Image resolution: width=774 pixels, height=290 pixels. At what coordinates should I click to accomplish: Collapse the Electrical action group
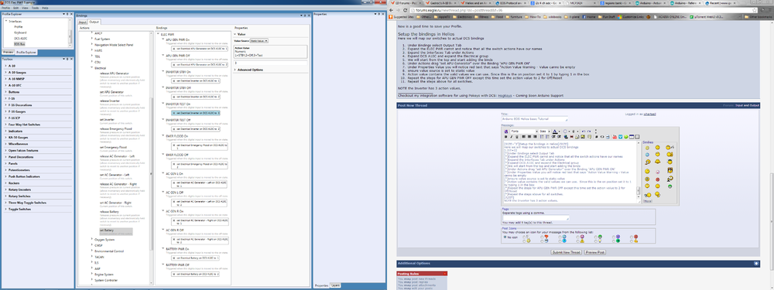click(92, 68)
